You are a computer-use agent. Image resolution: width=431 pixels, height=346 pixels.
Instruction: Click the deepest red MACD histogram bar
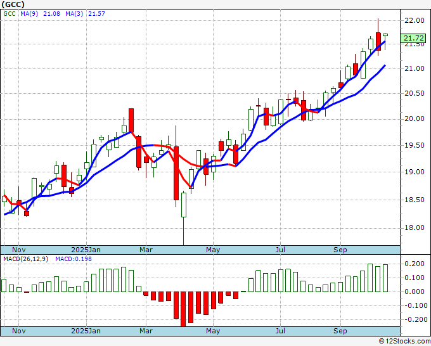tap(184, 309)
